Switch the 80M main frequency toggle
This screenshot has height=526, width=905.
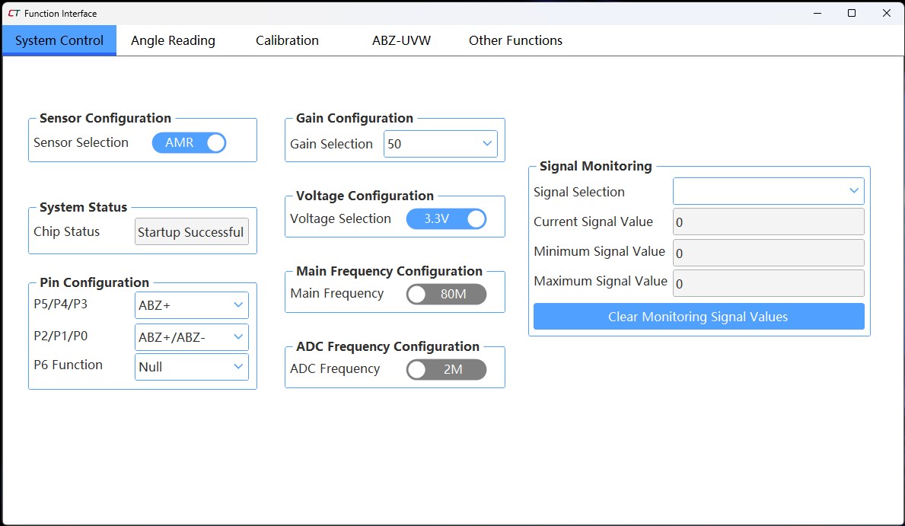pos(446,294)
